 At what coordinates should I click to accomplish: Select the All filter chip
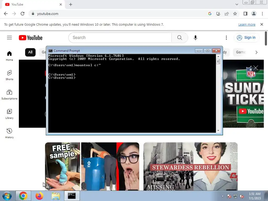(30, 52)
